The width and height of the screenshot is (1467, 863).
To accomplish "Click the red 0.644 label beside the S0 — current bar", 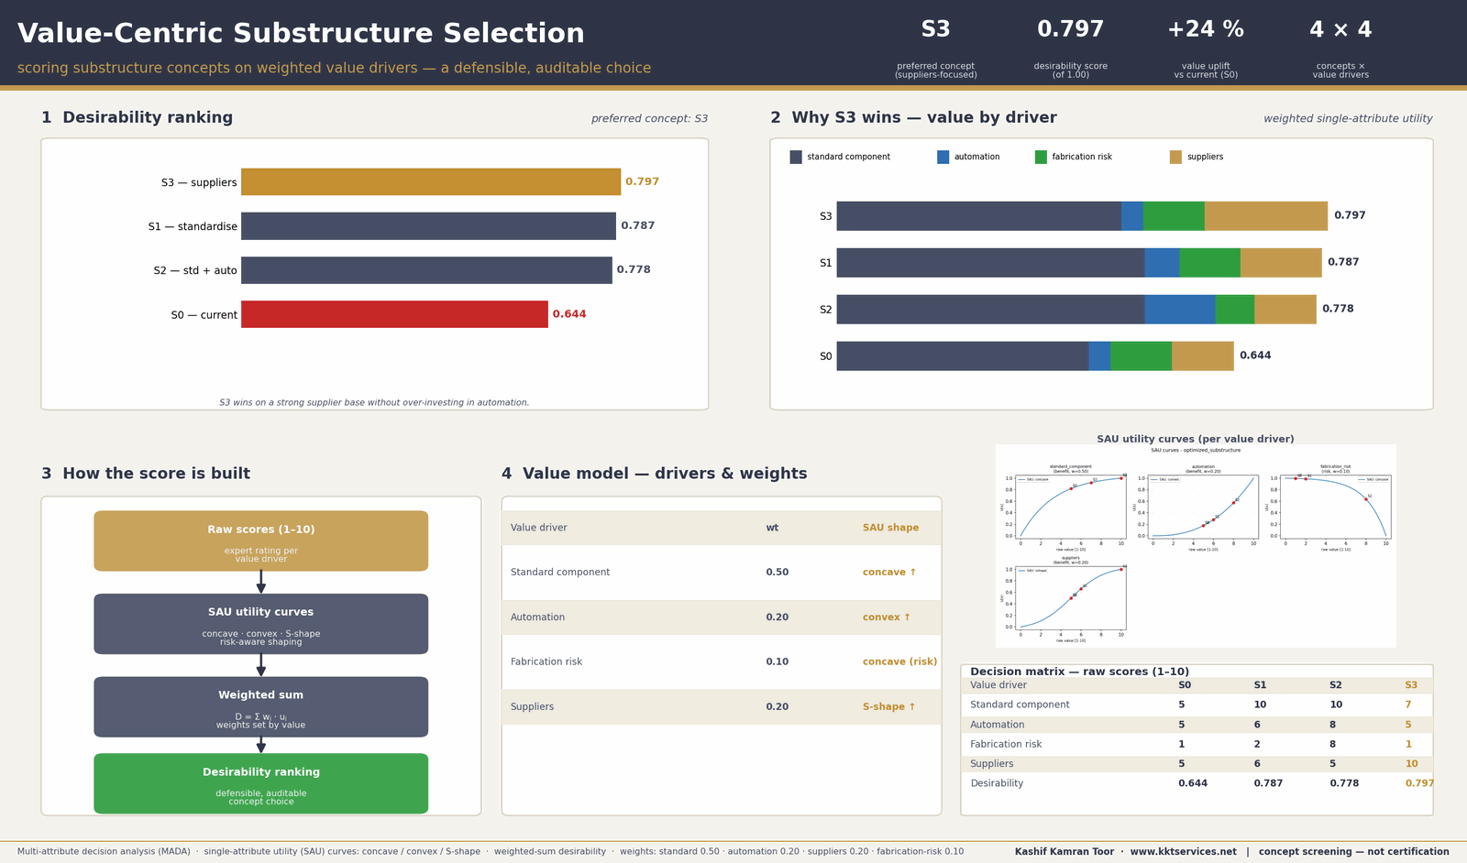I will point(569,314).
